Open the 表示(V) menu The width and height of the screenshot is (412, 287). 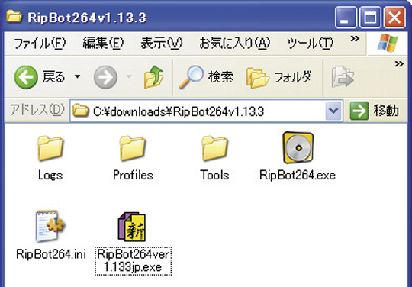(x=161, y=43)
